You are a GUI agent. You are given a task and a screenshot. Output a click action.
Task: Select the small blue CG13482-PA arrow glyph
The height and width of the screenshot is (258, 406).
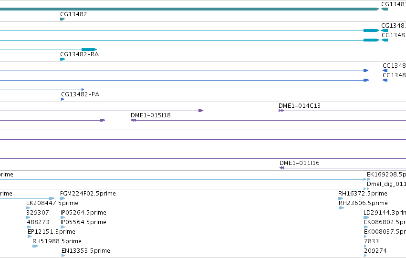[62, 99]
